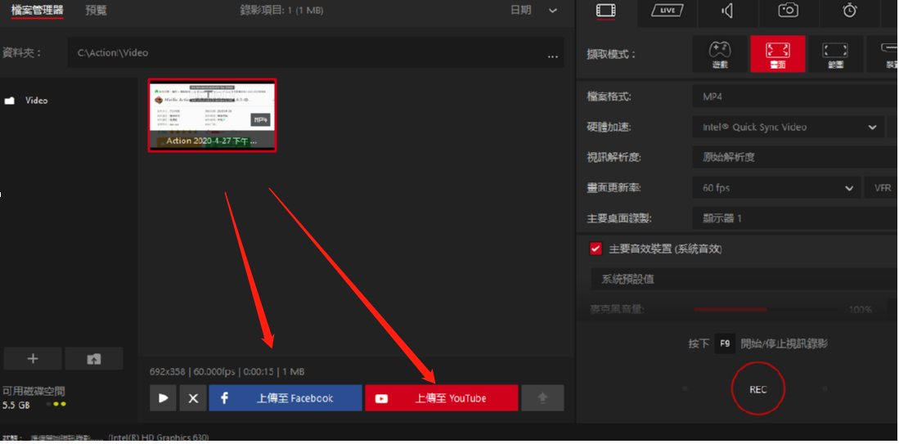Start recording with the REC button
The height and width of the screenshot is (444, 899).
click(x=758, y=389)
